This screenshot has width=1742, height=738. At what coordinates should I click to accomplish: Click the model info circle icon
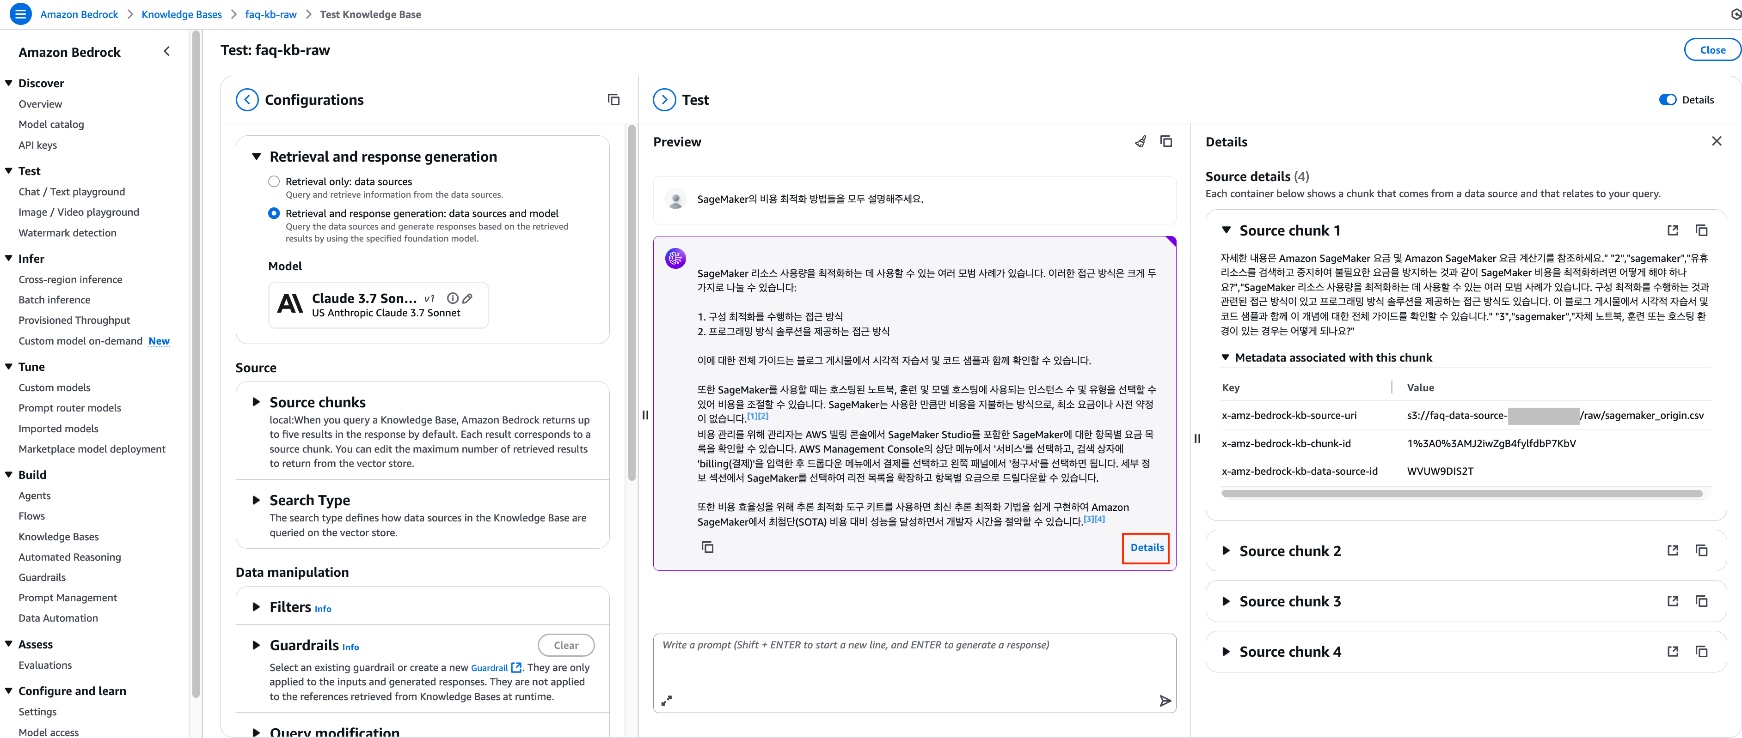click(453, 298)
